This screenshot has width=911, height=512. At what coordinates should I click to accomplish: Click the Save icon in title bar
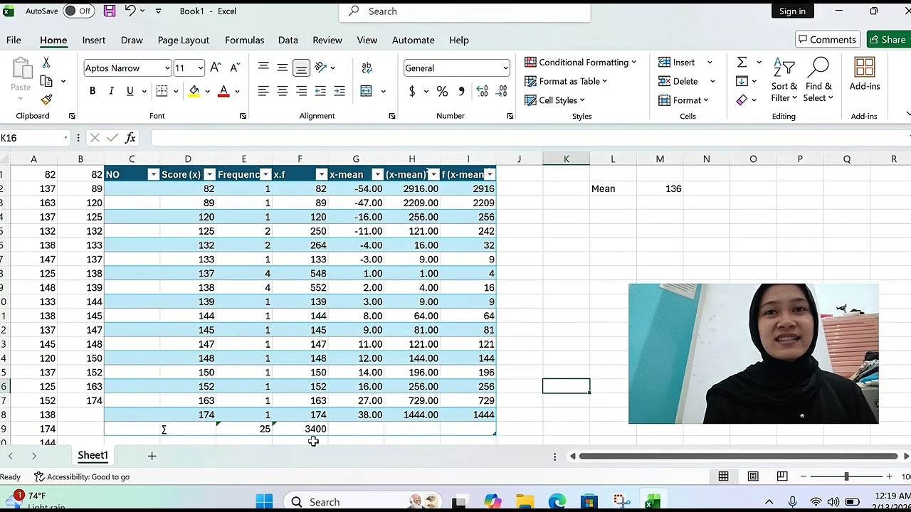pos(109,11)
